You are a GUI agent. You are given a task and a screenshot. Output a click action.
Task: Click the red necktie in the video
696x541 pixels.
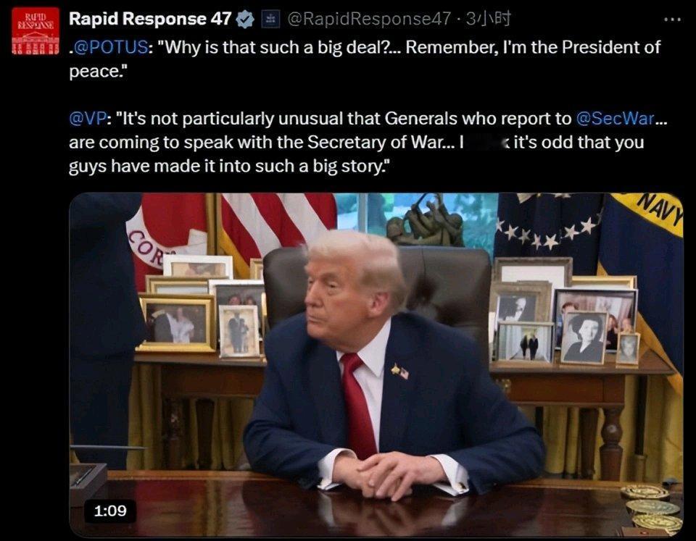pyautogui.click(x=359, y=406)
